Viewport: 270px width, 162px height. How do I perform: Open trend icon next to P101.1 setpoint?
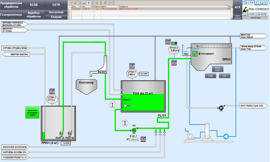[x=143, y=139]
